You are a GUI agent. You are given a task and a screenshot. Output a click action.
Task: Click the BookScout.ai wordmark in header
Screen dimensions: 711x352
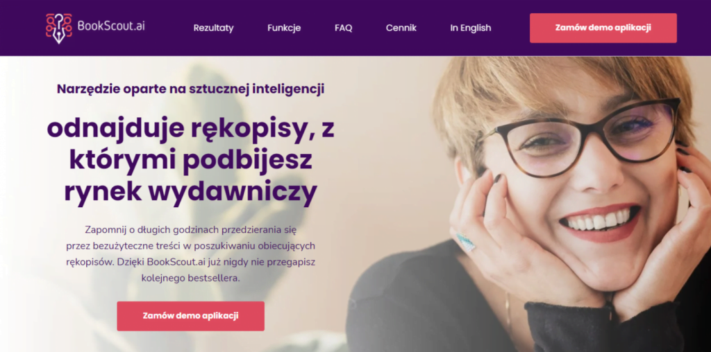click(111, 26)
